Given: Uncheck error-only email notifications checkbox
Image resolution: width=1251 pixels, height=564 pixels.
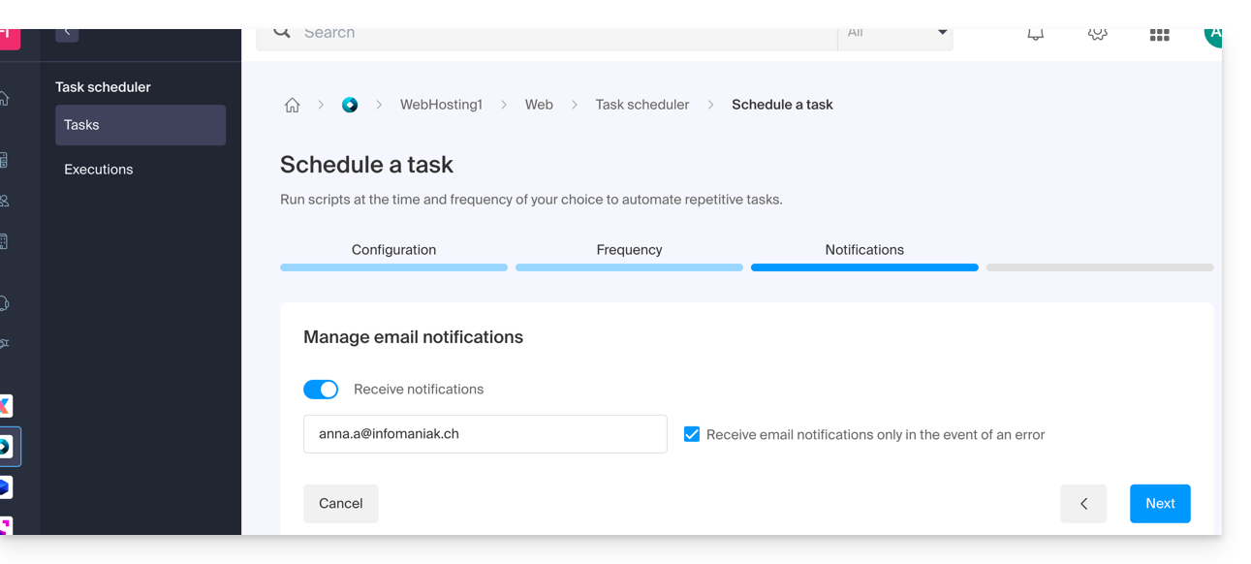Looking at the screenshot, I should click(692, 434).
